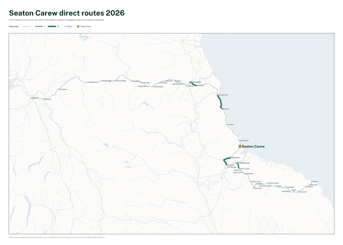The width and height of the screenshot is (343, 245).
Task: Click the thick route between Newcastle and Heworth
Action: (193, 84)
